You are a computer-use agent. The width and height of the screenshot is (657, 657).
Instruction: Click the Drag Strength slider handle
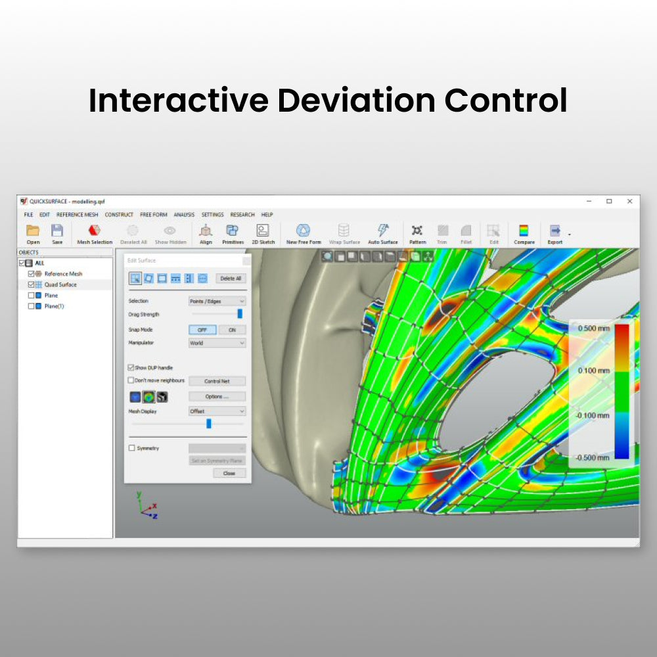(x=240, y=314)
